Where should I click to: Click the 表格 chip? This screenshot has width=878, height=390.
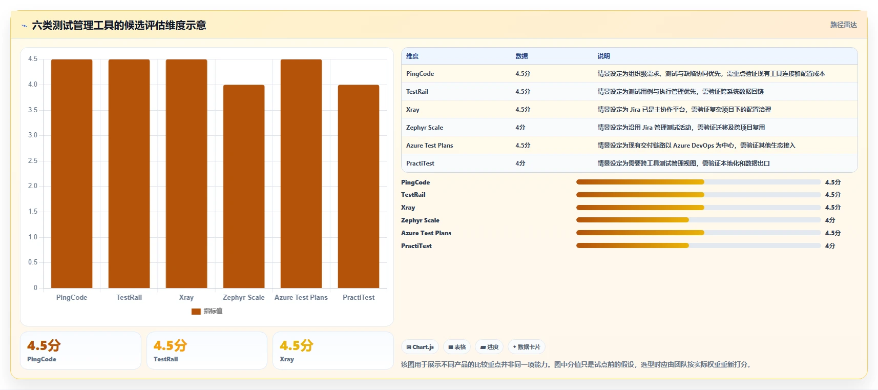point(457,347)
